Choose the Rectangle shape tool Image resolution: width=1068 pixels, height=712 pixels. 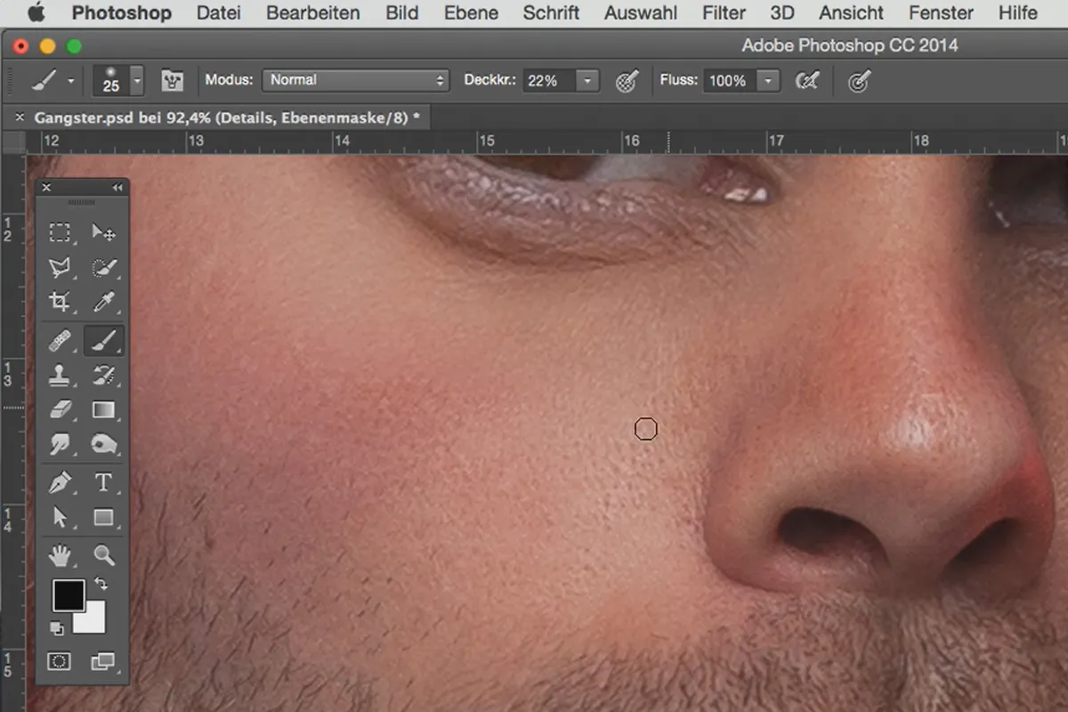point(104,517)
